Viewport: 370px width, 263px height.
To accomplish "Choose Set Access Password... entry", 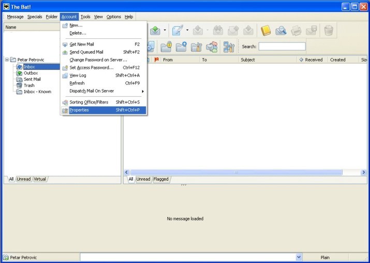I will click(x=103, y=67).
